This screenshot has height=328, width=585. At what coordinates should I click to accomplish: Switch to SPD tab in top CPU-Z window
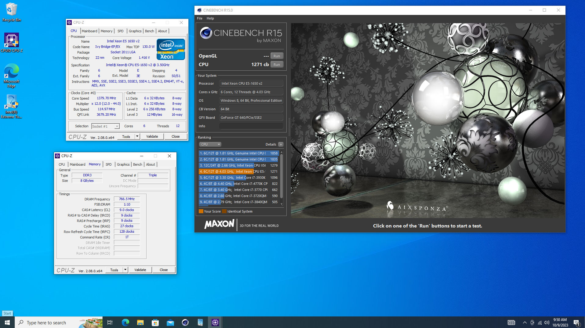coord(121,31)
